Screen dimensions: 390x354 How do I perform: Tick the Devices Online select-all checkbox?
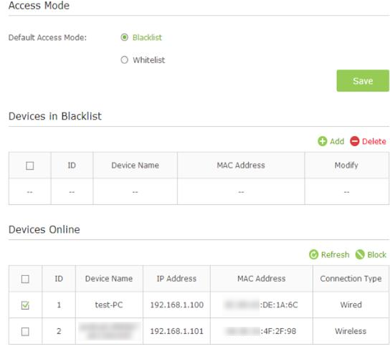click(x=25, y=279)
